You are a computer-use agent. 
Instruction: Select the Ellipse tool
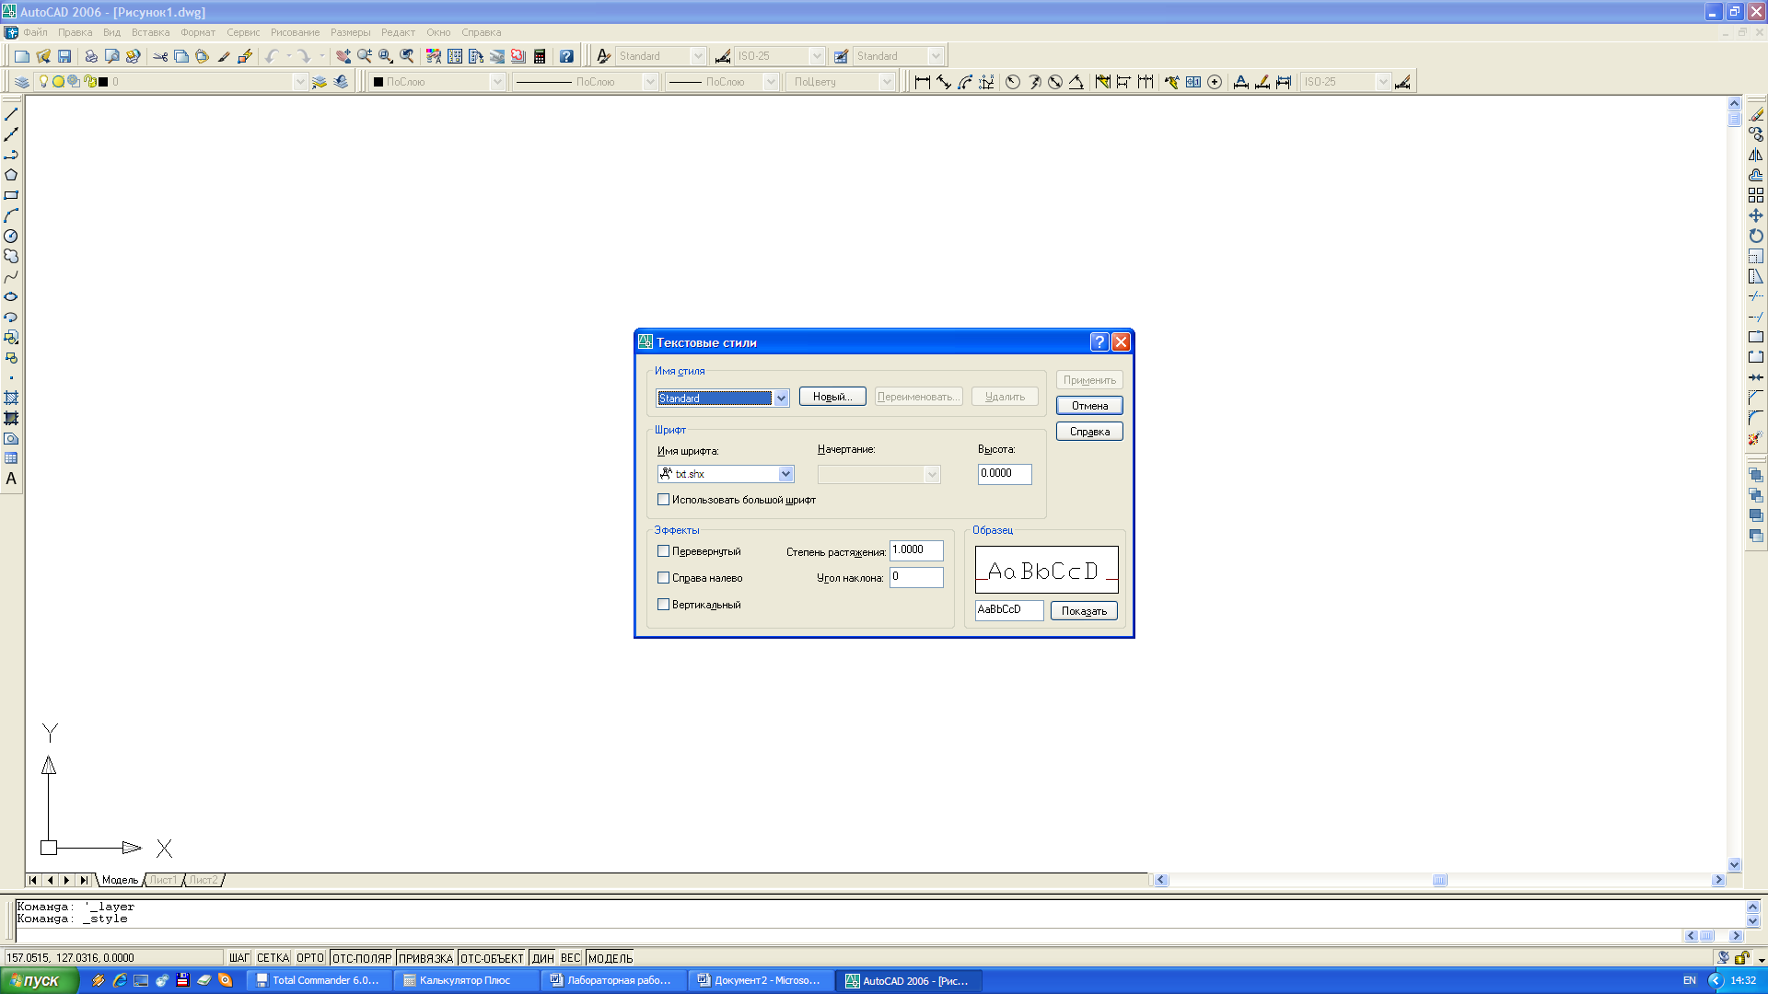tap(11, 296)
